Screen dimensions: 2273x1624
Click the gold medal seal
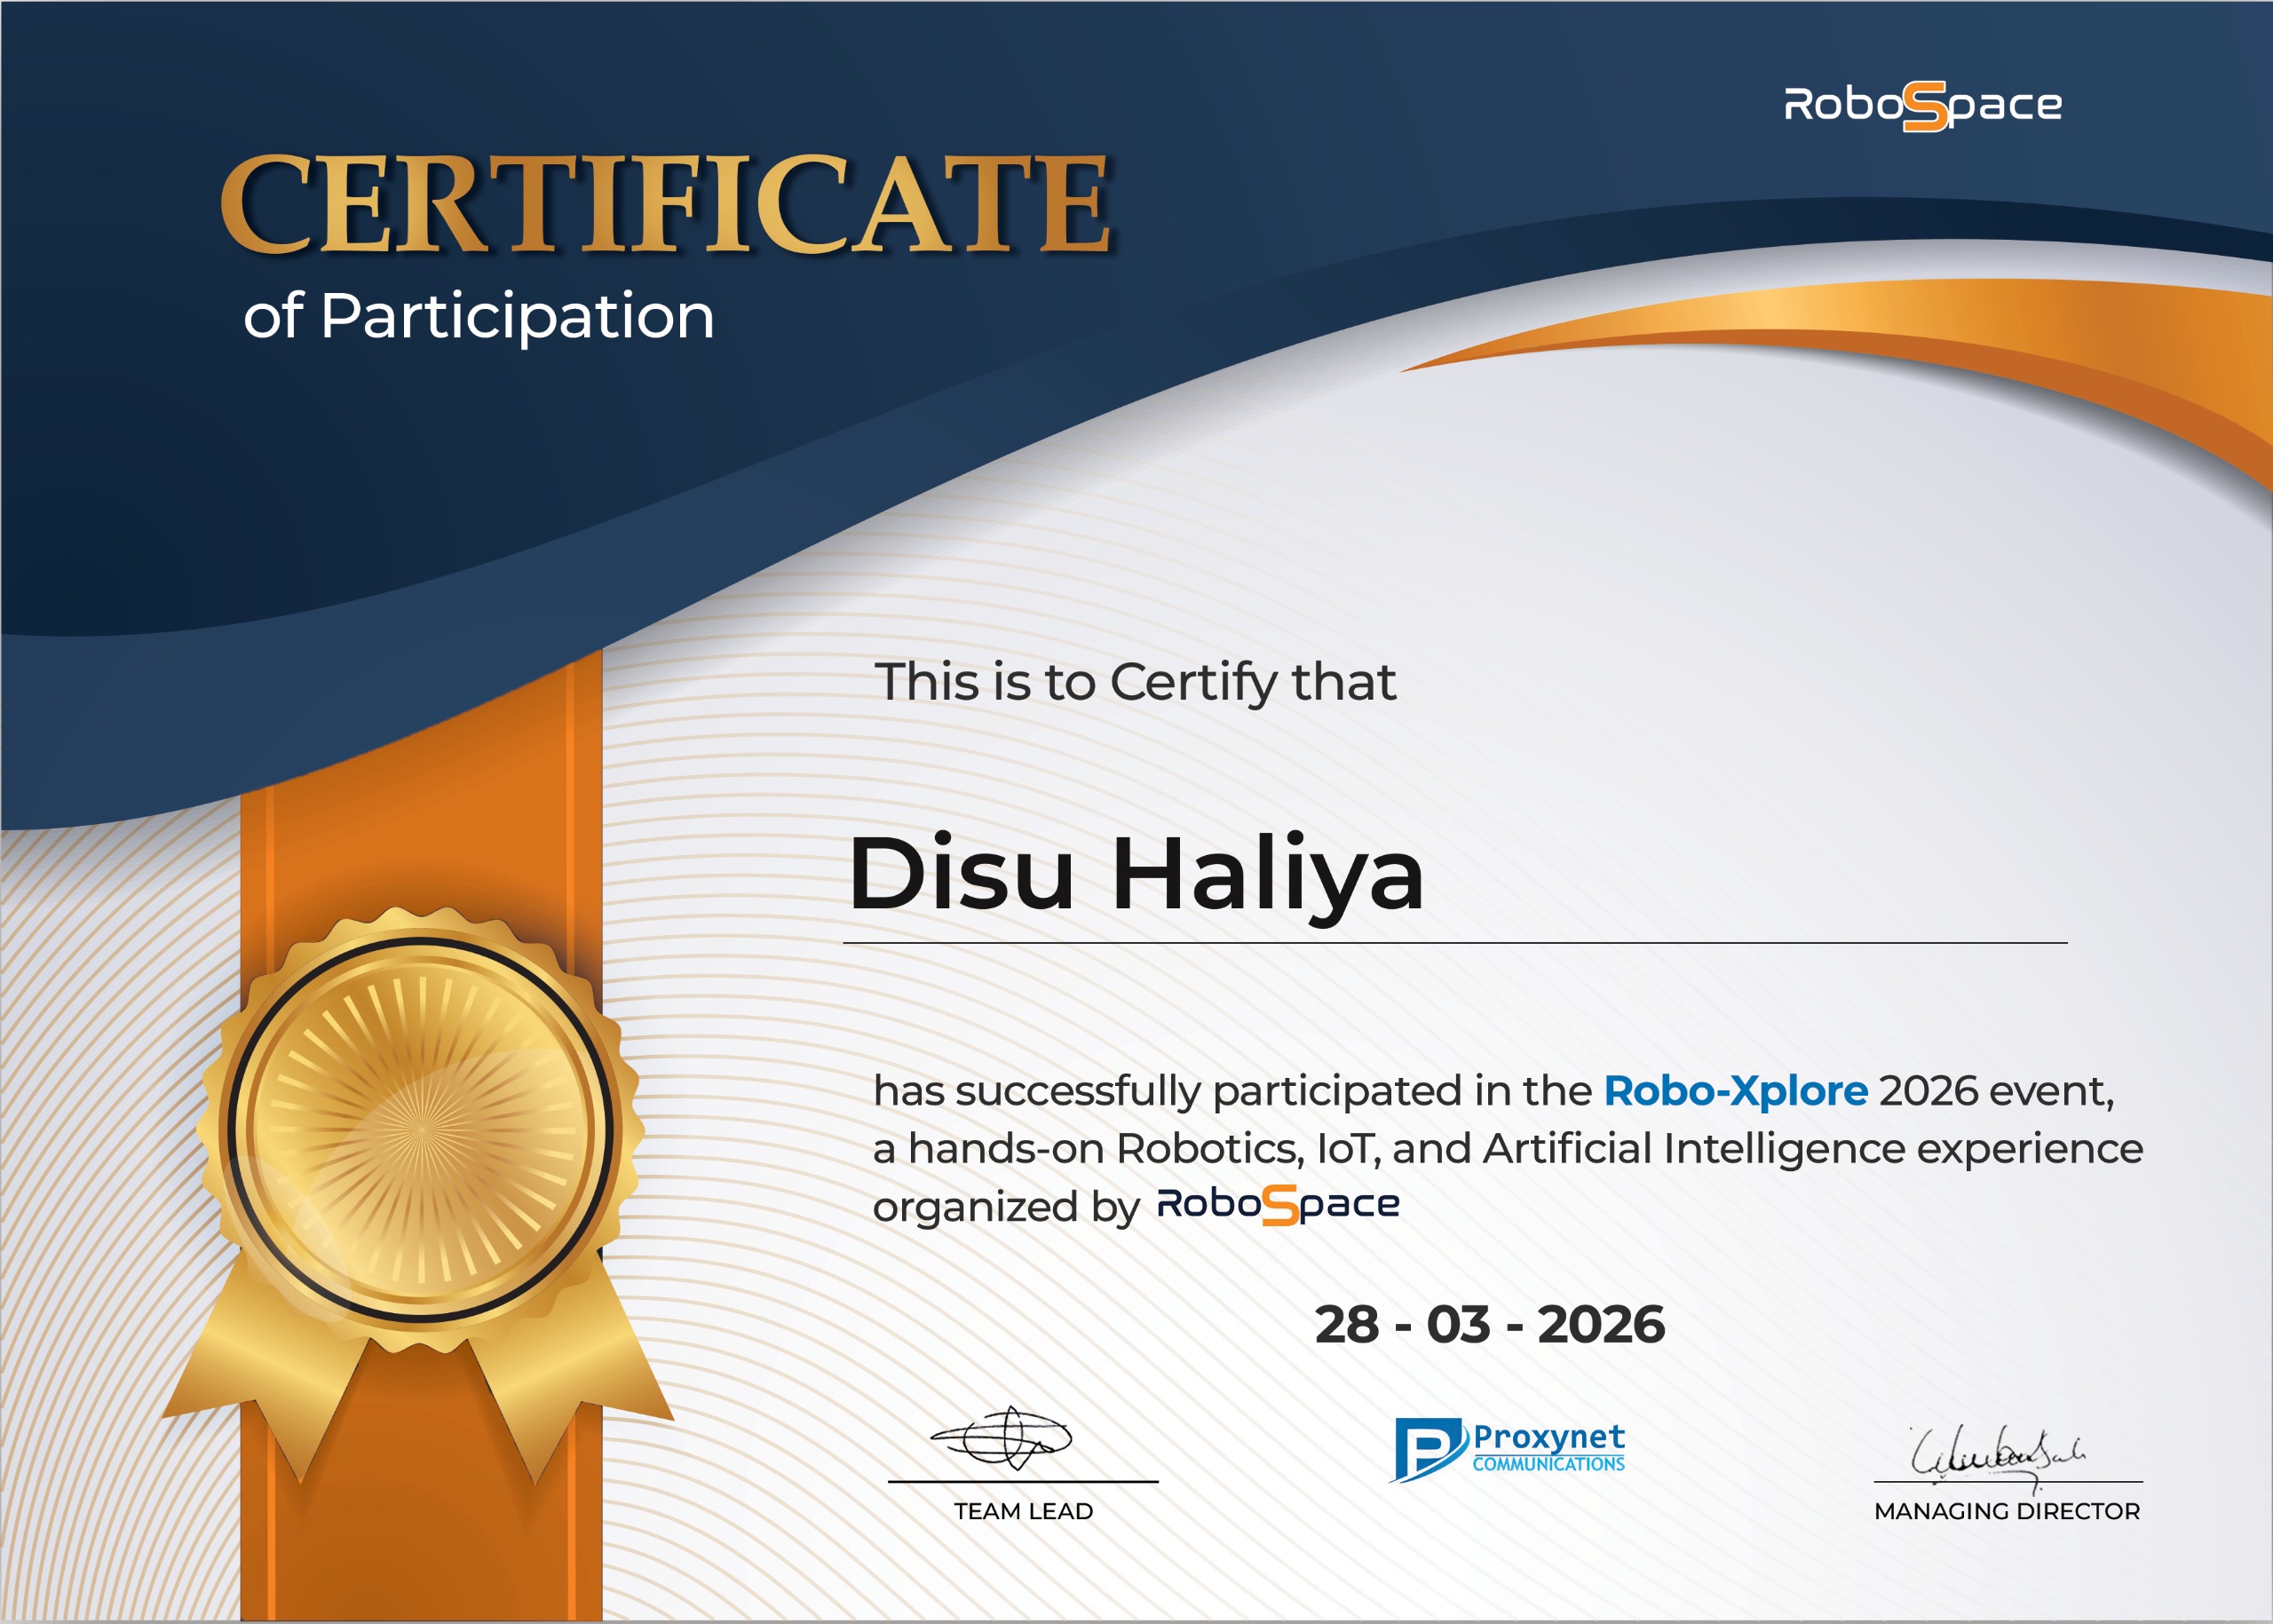[x=420, y=1131]
